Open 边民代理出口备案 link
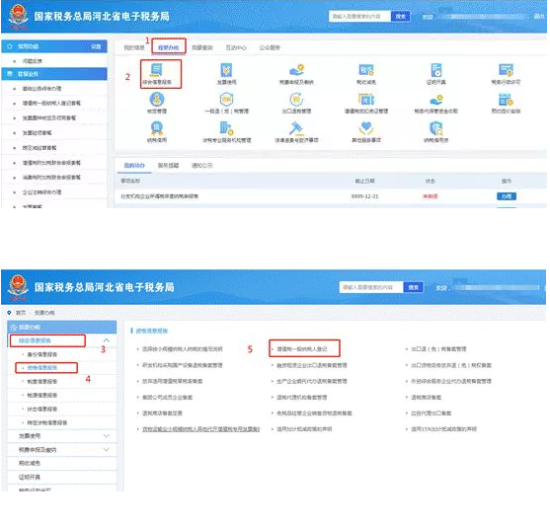This screenshot has width=550, height=525. click(x=432, y=412)
